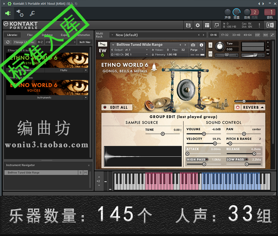Click the workspace layout panel icon
This screenshot has height=236, width=278.
207,25
